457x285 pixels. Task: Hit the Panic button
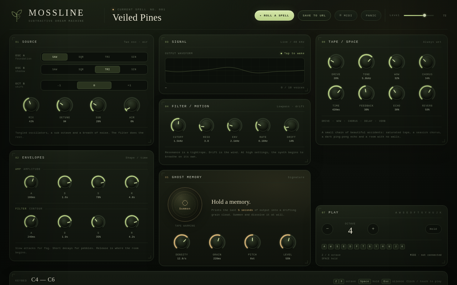tap(371, 15)
